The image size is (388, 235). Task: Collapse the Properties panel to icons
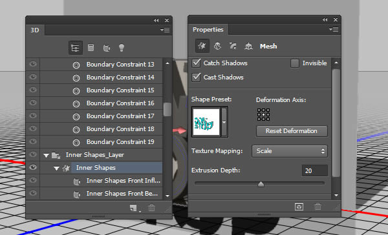tap(325, 20)
